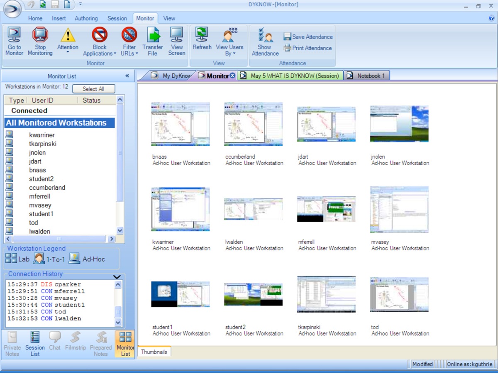Viewport: 498px width, 374px height.
Task: Collapse the Connection History section
Action: coord(117,277)
